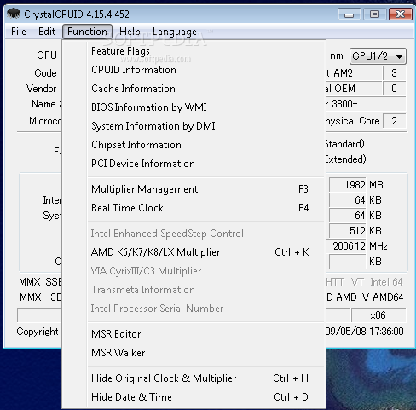
Task: Open the Edit menu
Action: (x=47, y=32)
